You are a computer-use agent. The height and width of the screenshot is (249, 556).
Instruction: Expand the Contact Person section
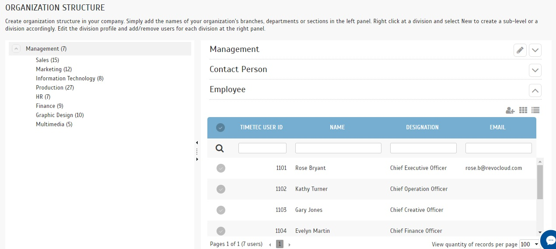(535, 70)
